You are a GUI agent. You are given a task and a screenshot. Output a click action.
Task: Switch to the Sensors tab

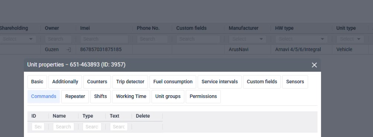(295, 82)
